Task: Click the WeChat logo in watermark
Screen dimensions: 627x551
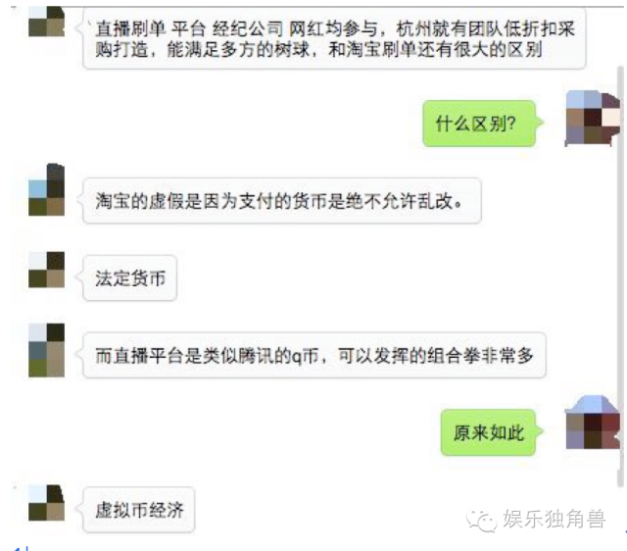Action: (x=481, y=521)
